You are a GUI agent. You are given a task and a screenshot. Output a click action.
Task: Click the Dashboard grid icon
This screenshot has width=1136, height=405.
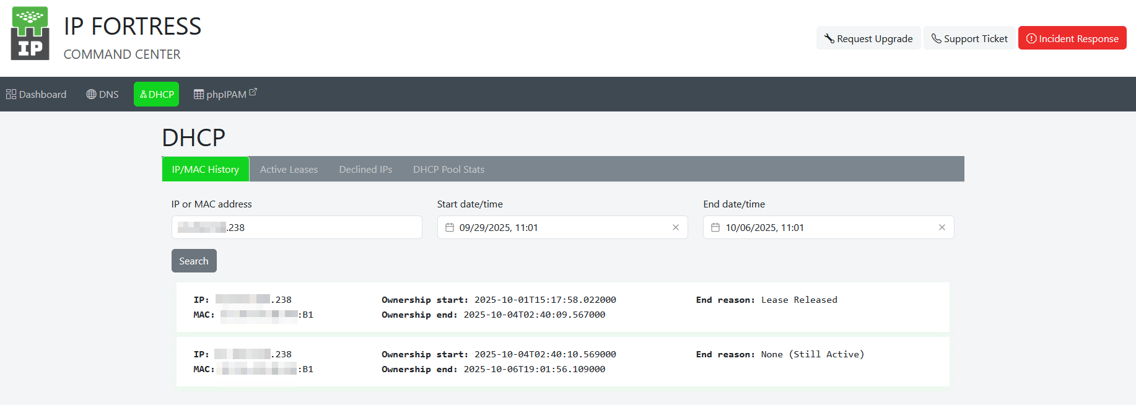click(x=11, y=94)
